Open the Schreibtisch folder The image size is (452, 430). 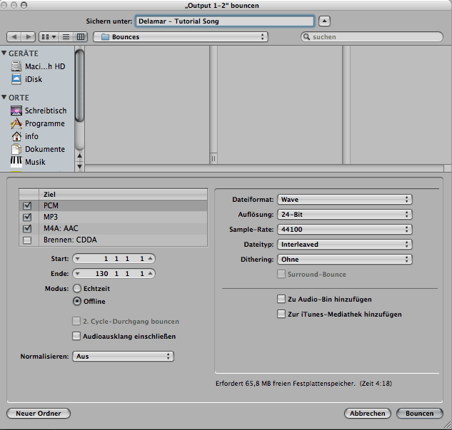click(39, 111)
